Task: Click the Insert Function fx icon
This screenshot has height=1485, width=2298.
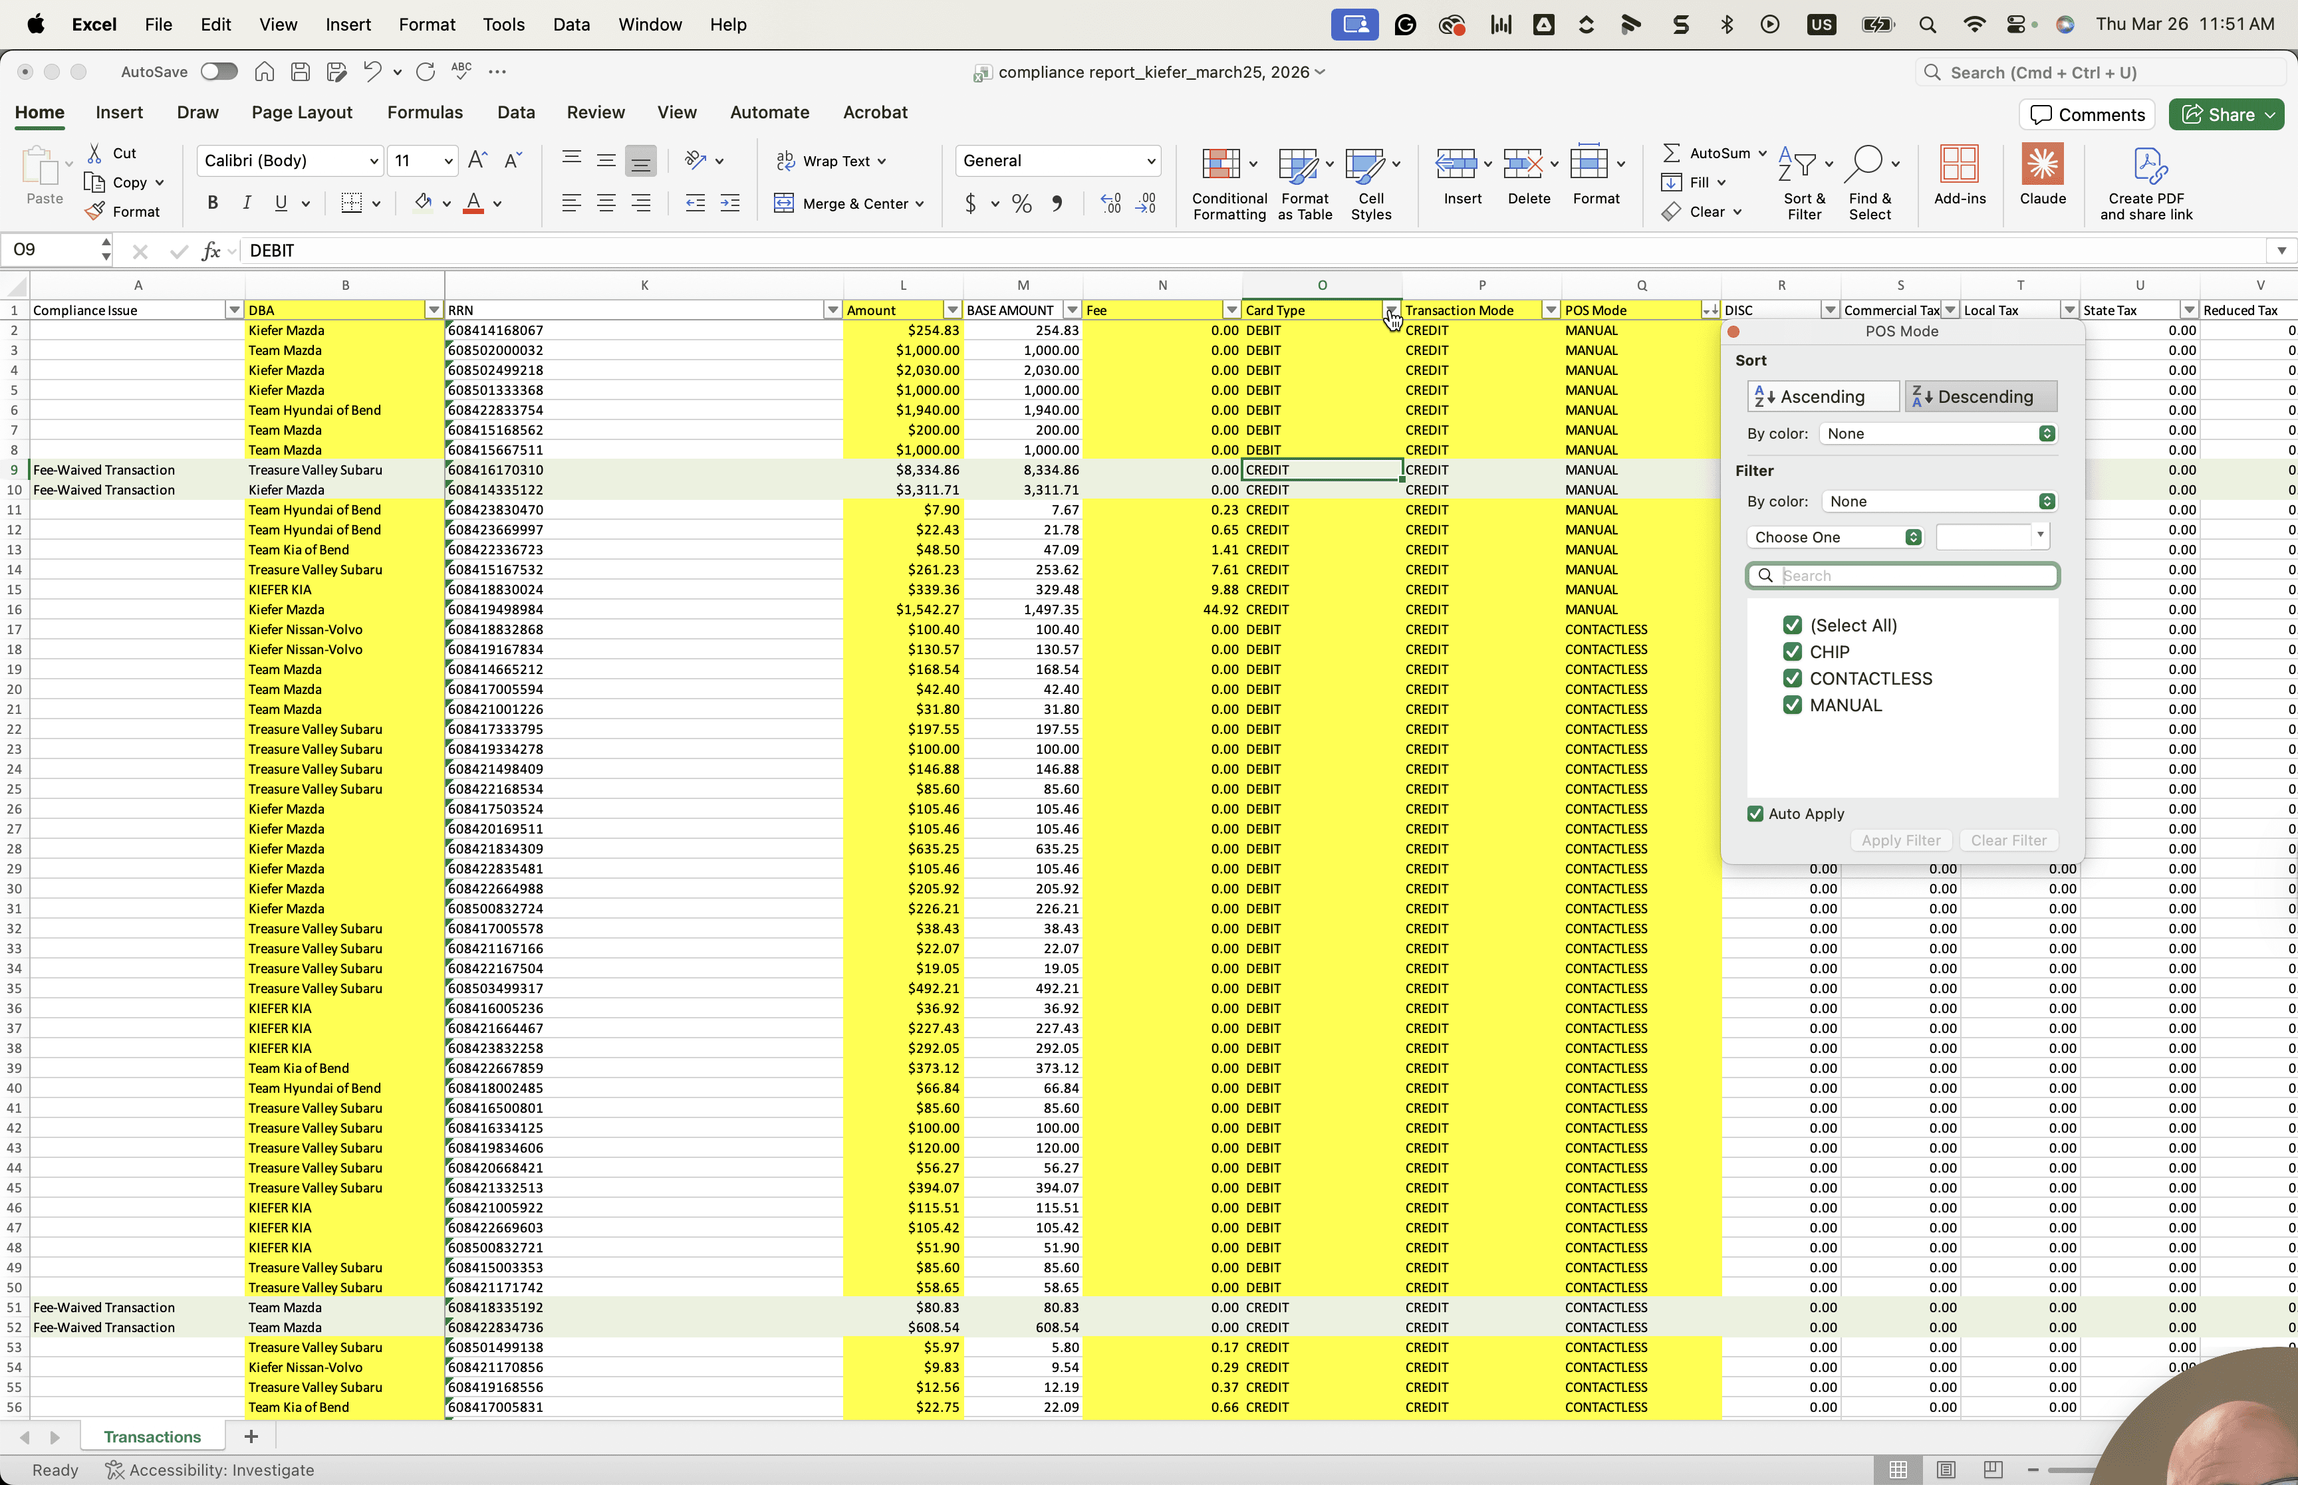Action: click(x=210, y=251)
